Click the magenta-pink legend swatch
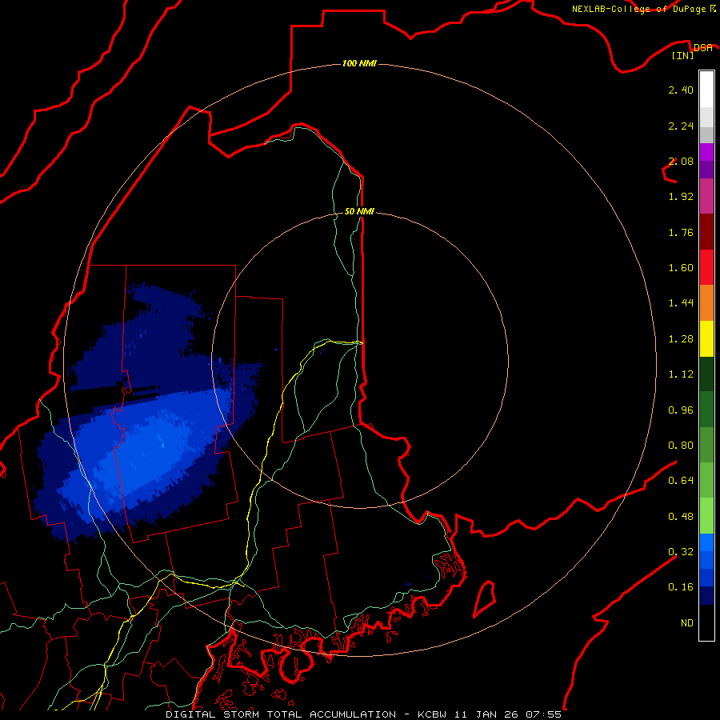The image size is (720, 720). pyautogui.click(x=706, y=196)
